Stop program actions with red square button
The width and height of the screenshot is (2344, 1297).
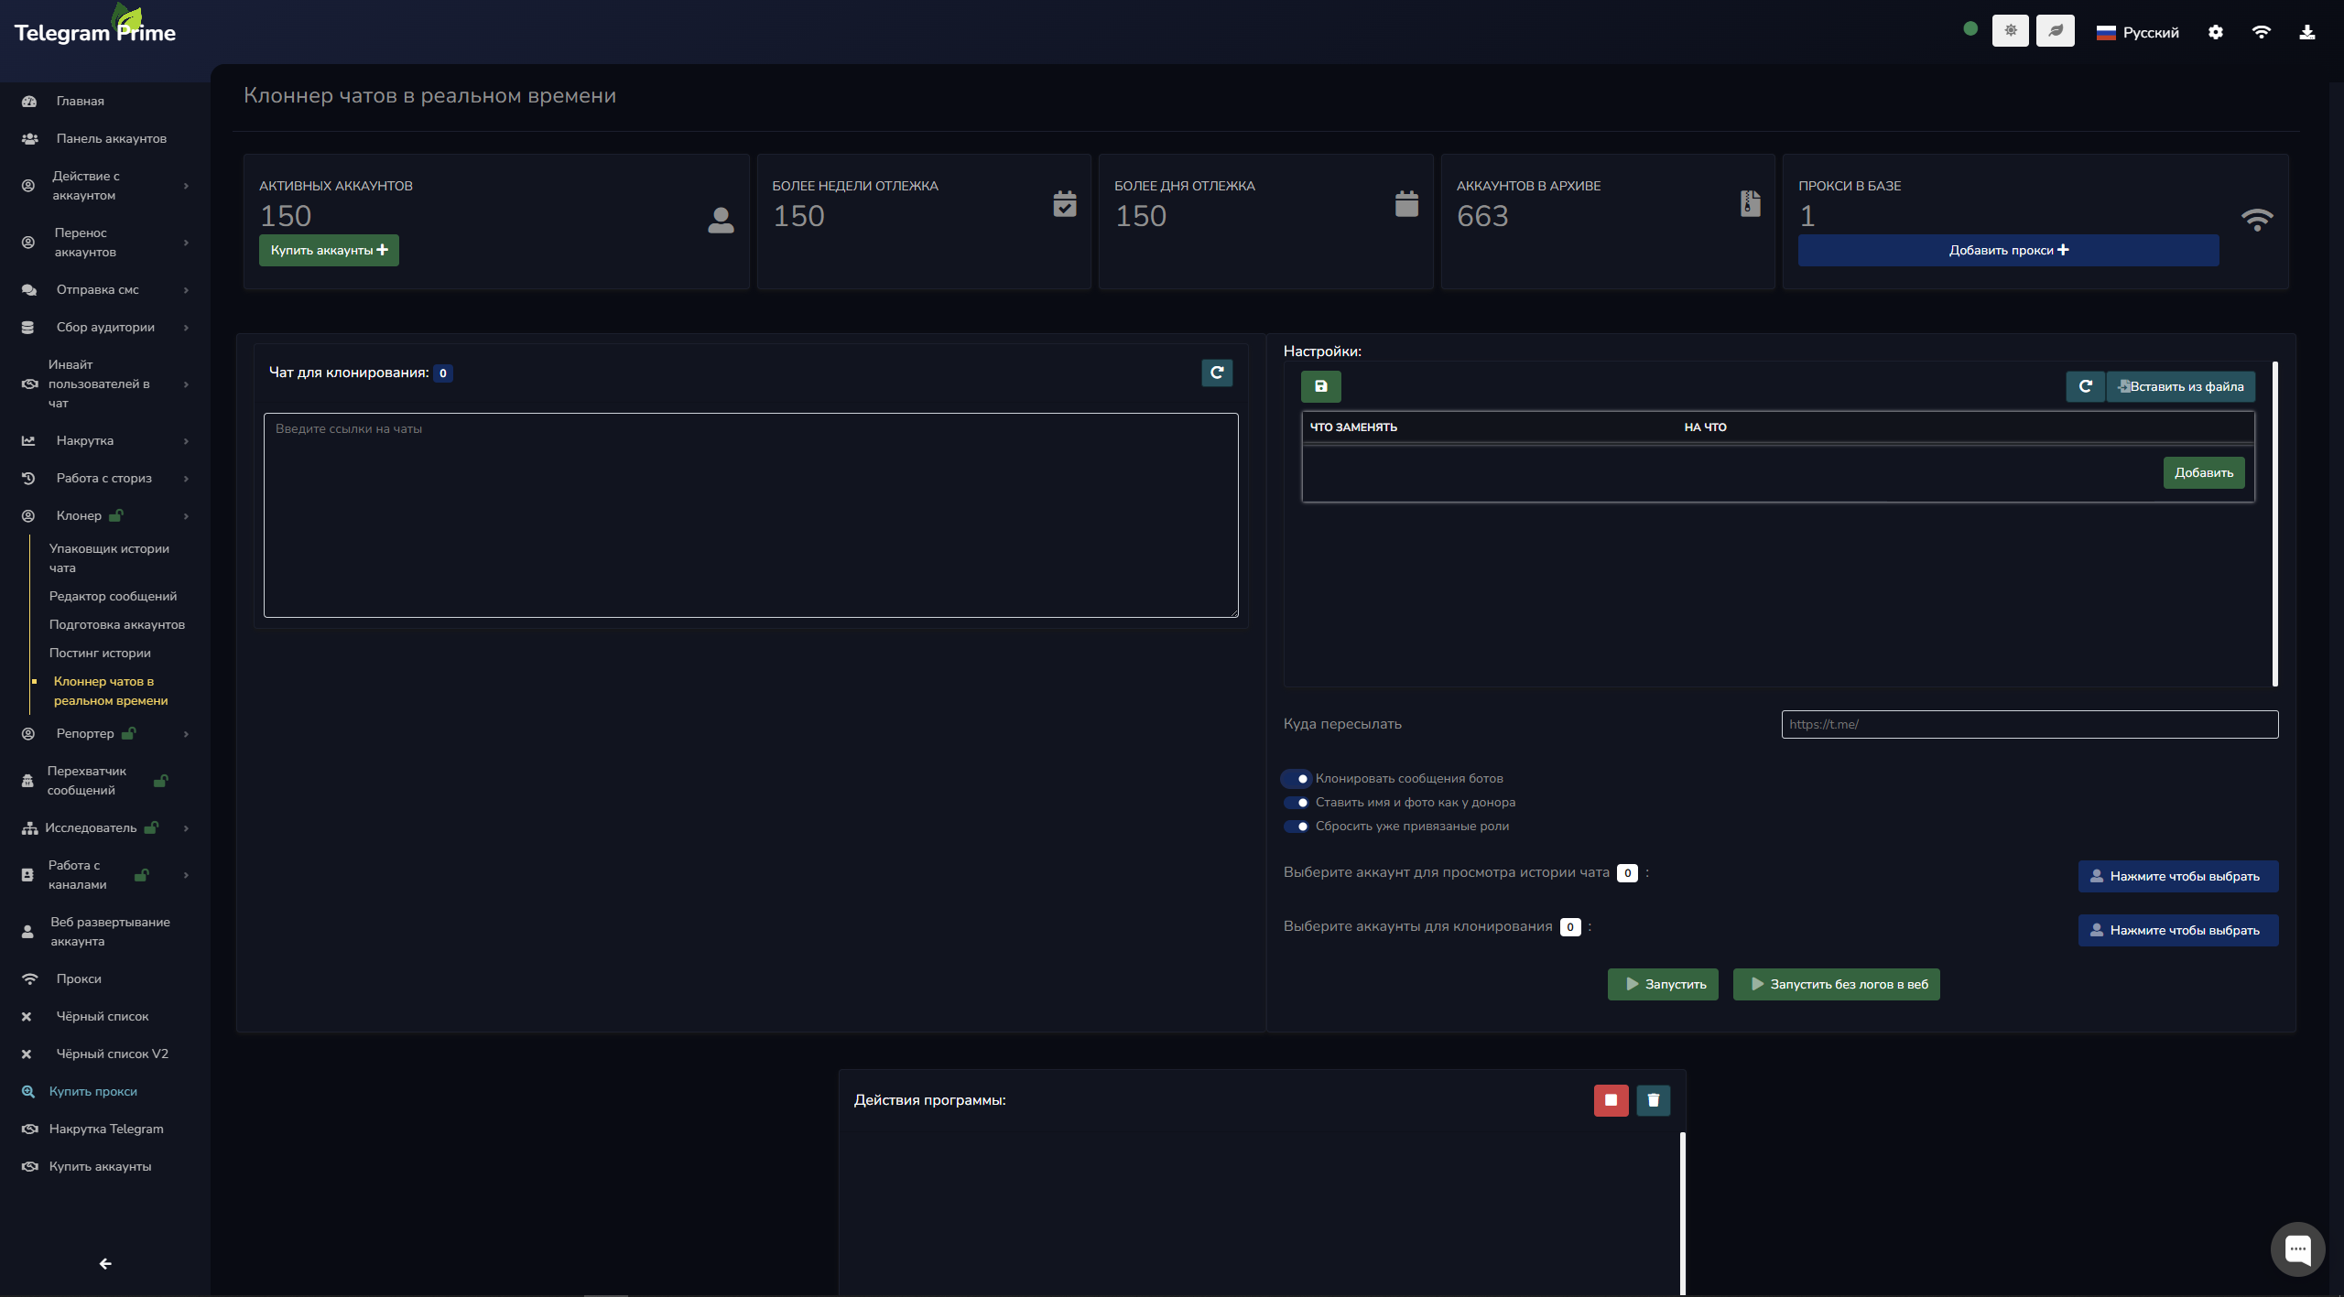coord(1611,1100)
